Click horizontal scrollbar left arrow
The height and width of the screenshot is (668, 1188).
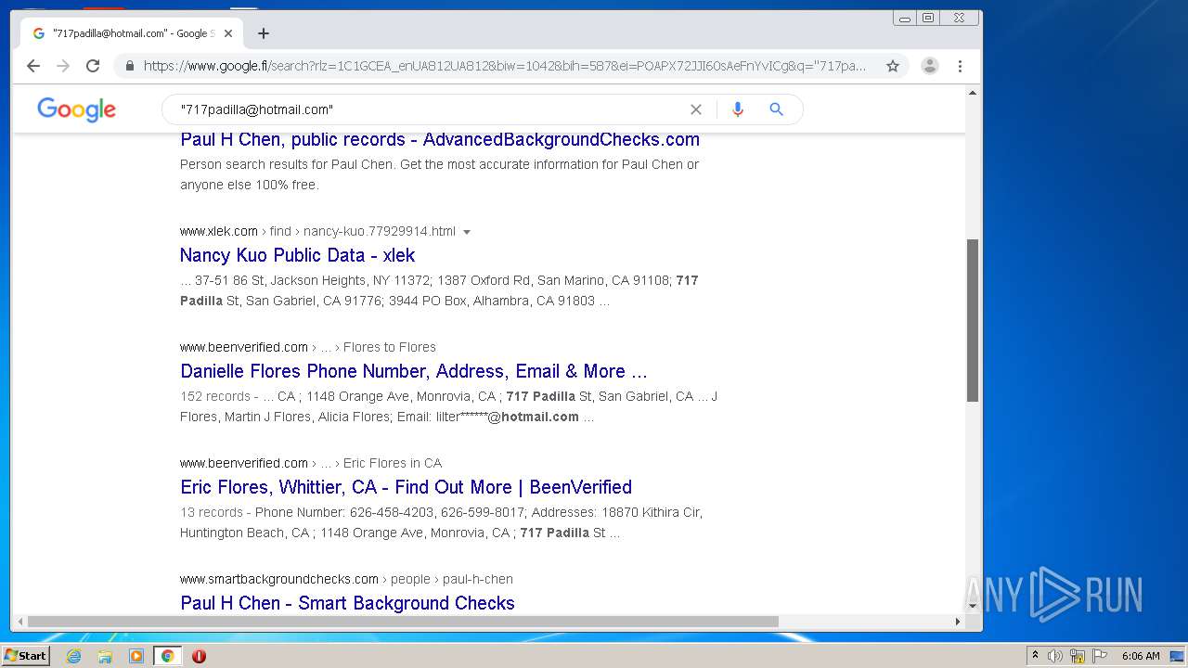click(x=19, y=622)
